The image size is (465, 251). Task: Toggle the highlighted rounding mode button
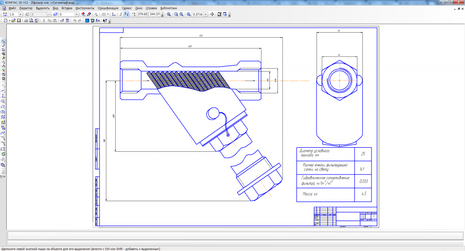126,14
